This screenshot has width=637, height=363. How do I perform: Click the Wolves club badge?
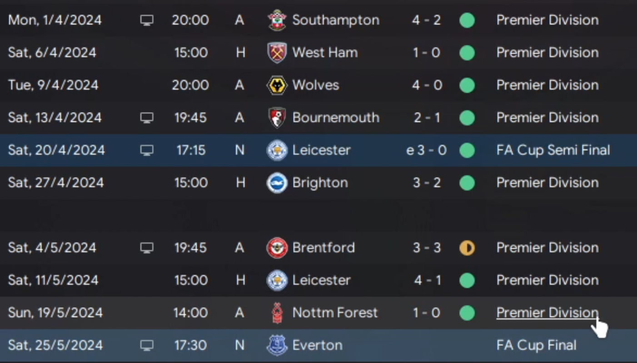click(x=277, y=85)
